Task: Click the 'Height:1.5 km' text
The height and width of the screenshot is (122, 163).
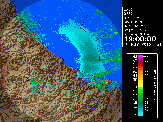Action: tap(135, 30)
